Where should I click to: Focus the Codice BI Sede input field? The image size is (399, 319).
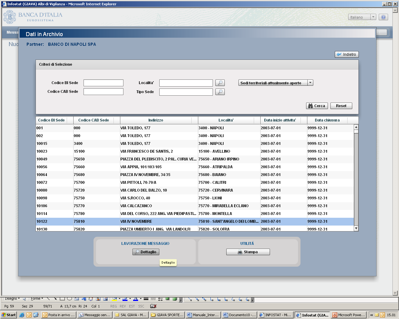[x=103, y=83]
